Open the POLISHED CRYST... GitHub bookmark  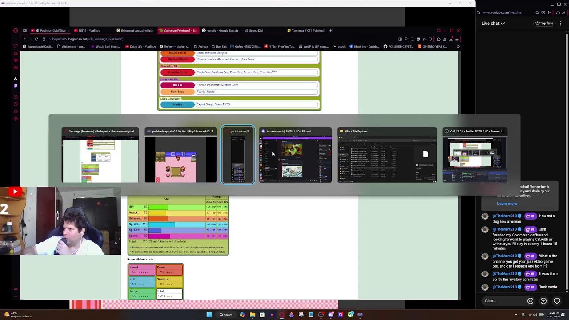[398, 46]
